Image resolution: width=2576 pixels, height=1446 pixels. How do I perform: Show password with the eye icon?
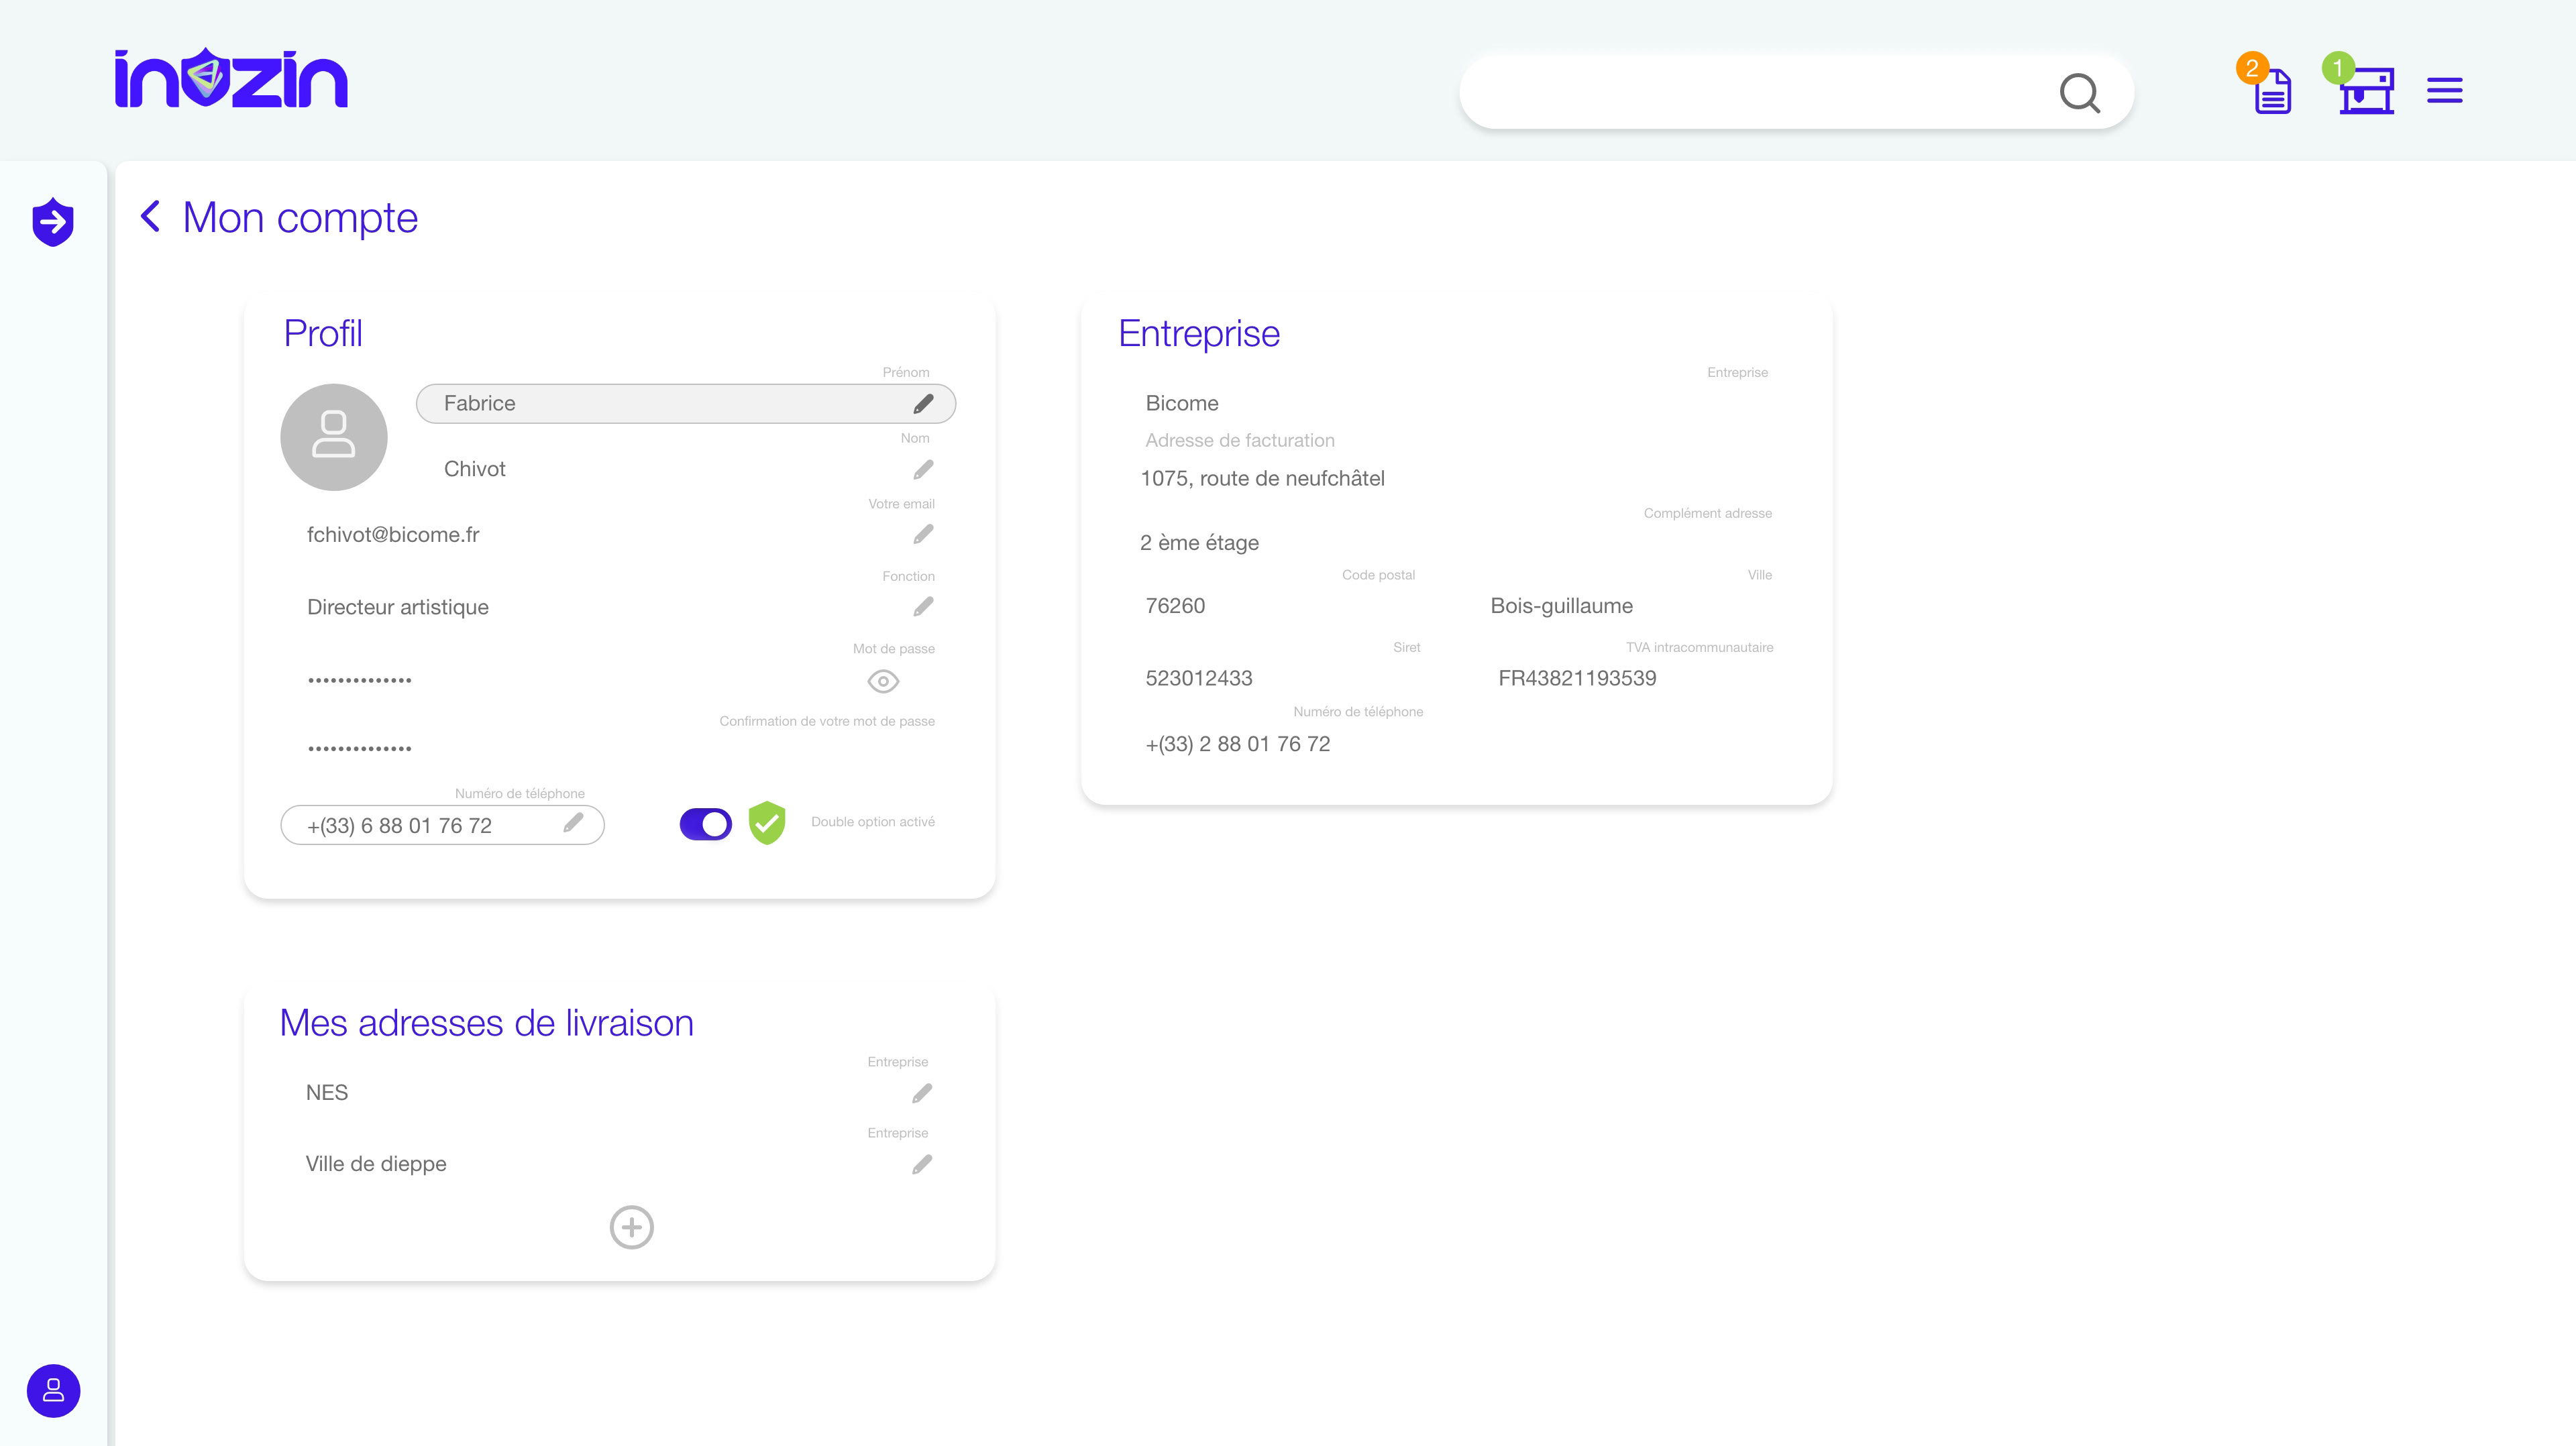(x=883, y=681)
